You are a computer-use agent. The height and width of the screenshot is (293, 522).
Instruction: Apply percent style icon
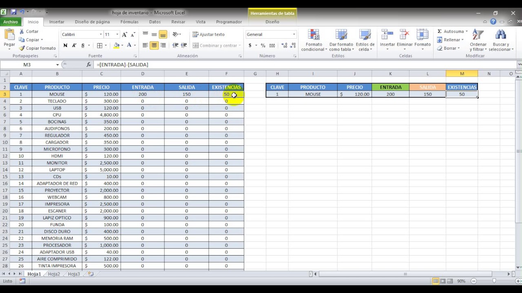point(263,46)
